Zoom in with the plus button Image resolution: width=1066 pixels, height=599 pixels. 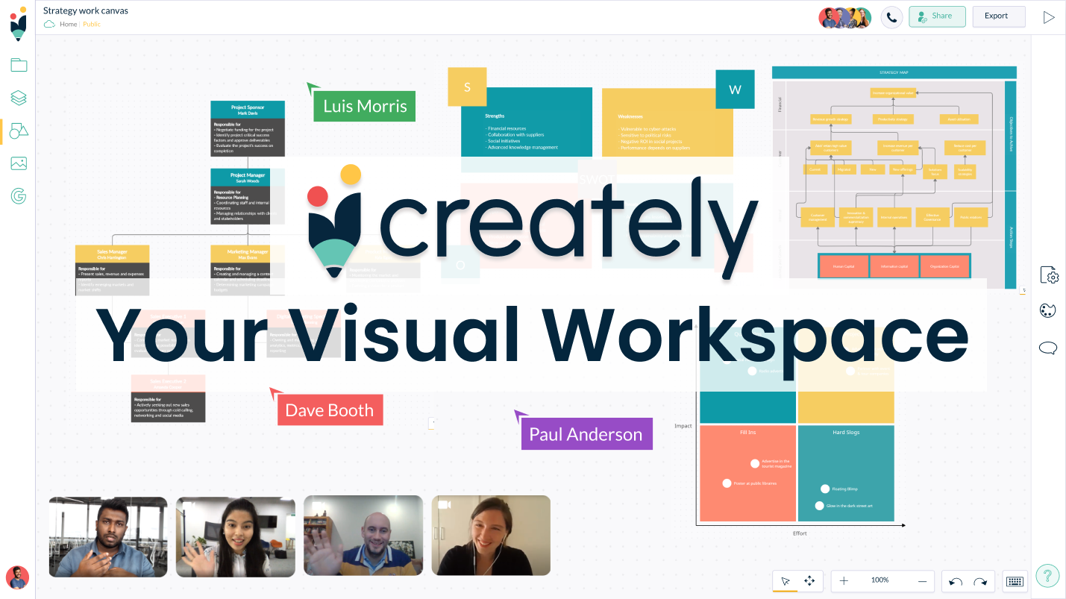[844, 580]
